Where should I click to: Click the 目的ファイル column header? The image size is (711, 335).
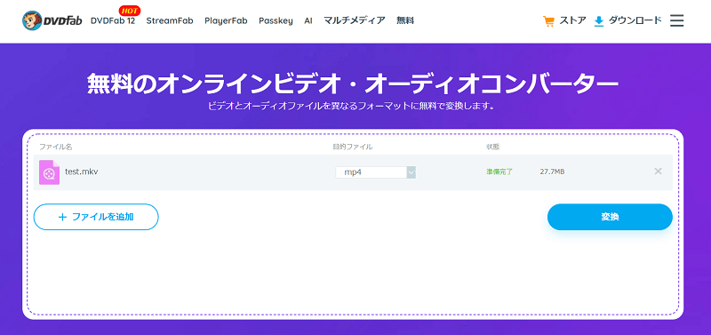tap(352, 147)
